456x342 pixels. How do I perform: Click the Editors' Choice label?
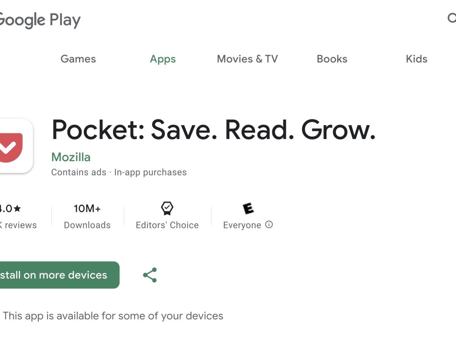pyautogui.click(x=167, y=225)
